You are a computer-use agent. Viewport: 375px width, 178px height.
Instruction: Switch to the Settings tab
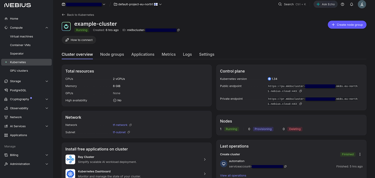[x=207, y=54]
